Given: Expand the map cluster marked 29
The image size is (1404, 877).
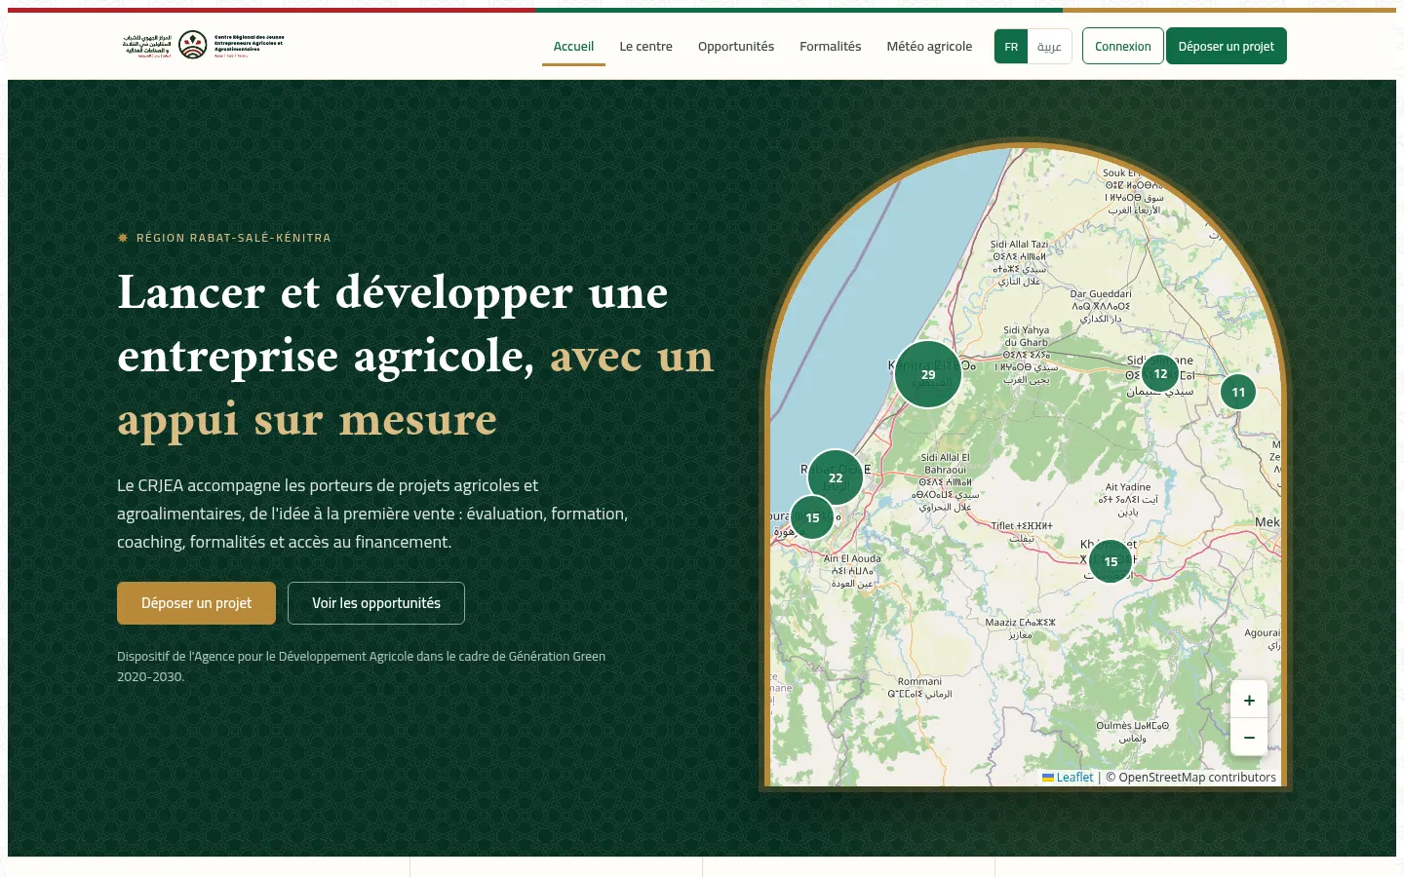Looking at the screenshot, I should [x=928, y=374].
